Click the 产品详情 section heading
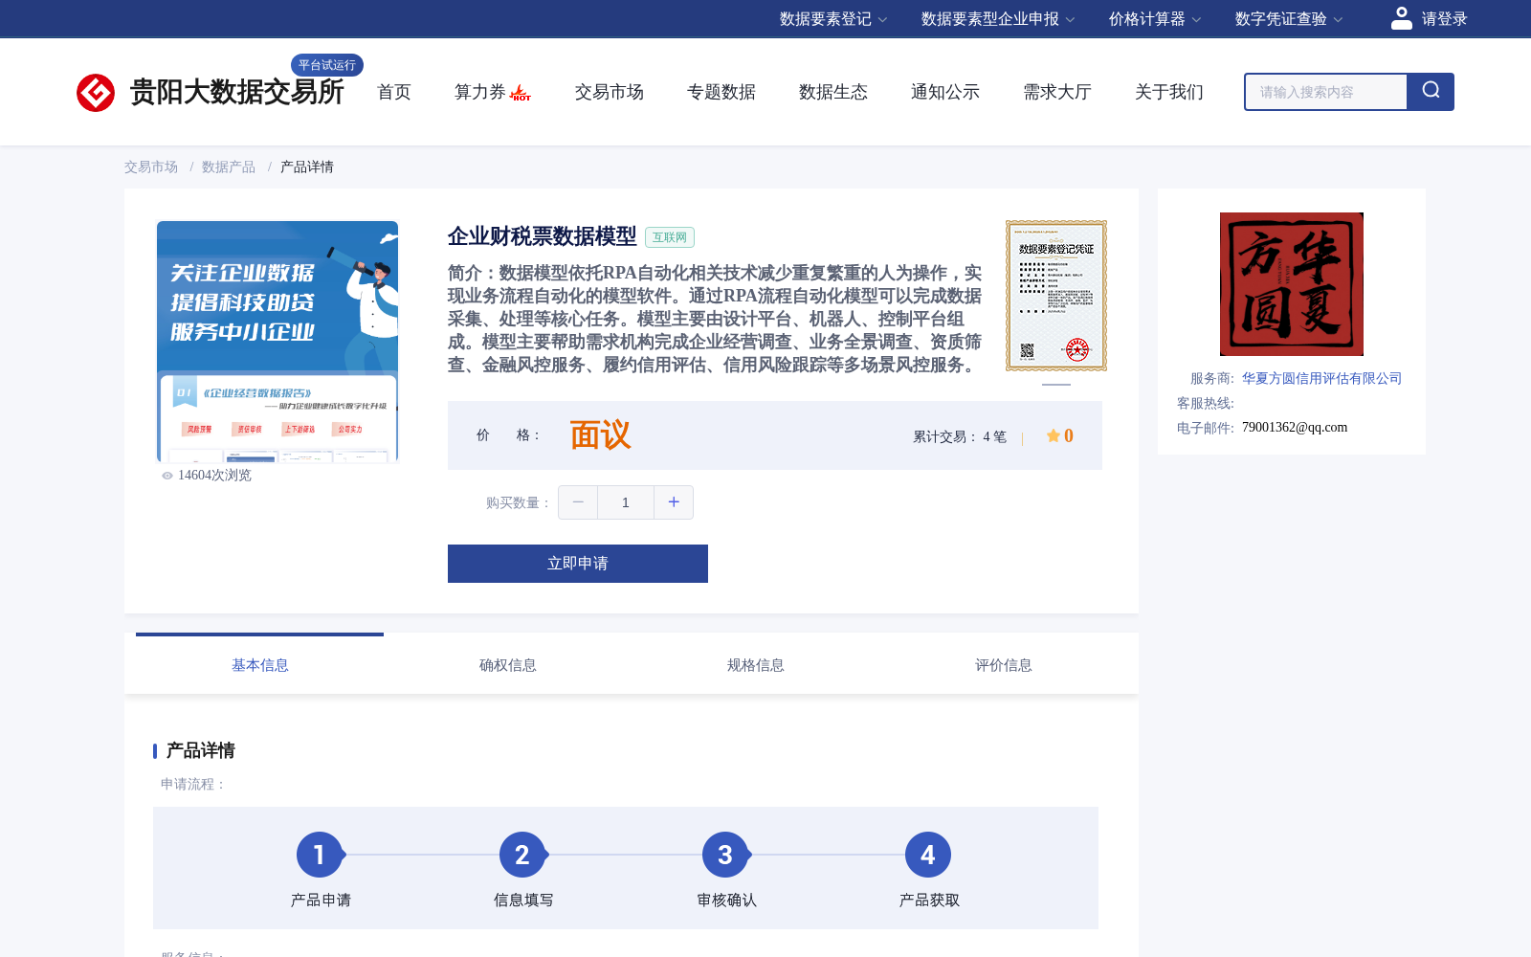 tap(201, 750)
